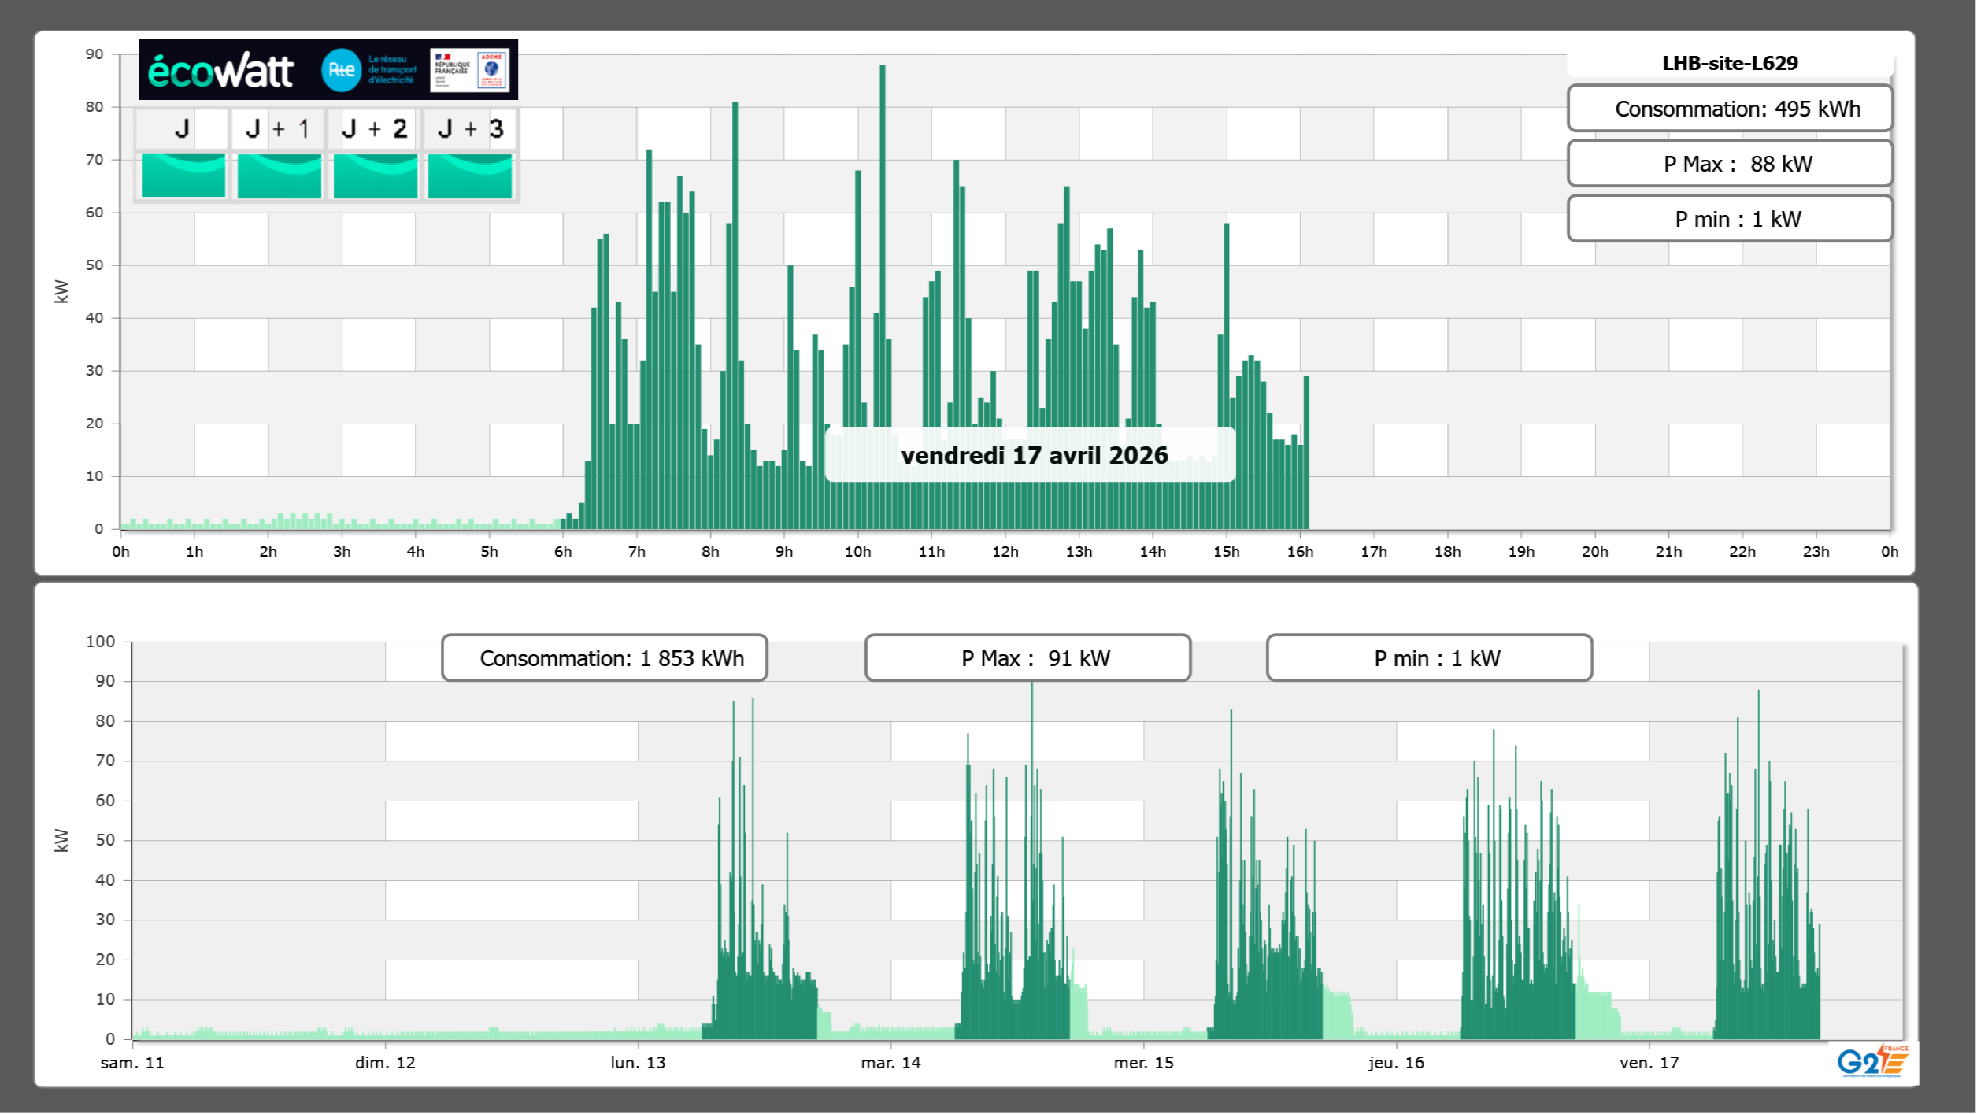Click the RTE round logo
Viewport: 1977px width, 1114px height.
coord(341,70)
